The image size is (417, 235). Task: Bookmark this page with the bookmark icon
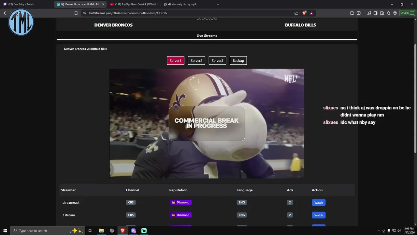coord(76,13)
